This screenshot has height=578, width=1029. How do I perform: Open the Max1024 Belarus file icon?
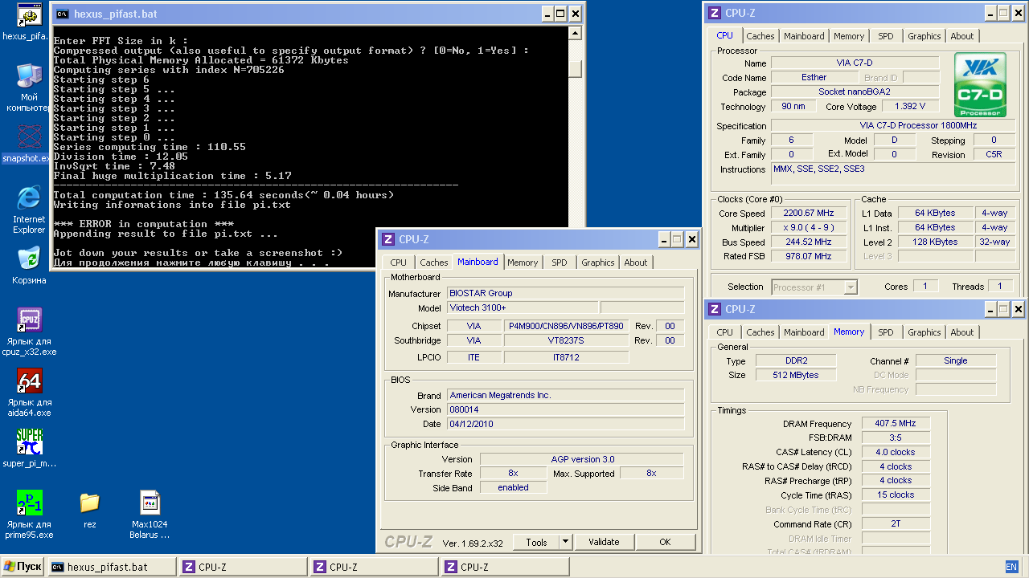pyautogui.click(x=150, y=503)
